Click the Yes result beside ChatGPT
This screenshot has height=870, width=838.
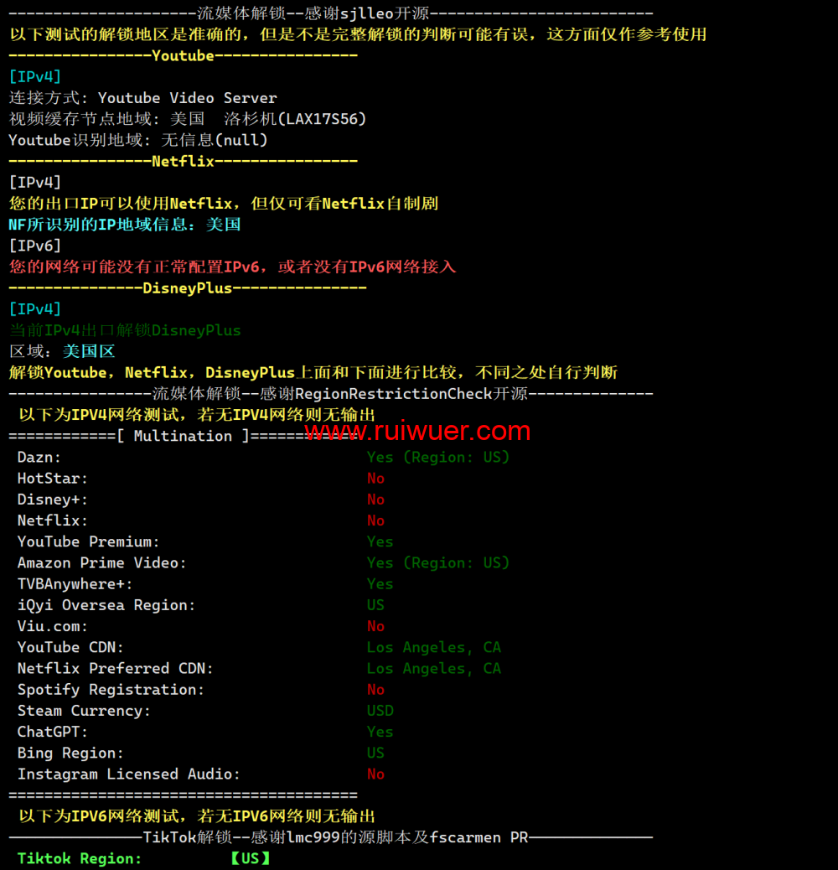tap(380, 732)
